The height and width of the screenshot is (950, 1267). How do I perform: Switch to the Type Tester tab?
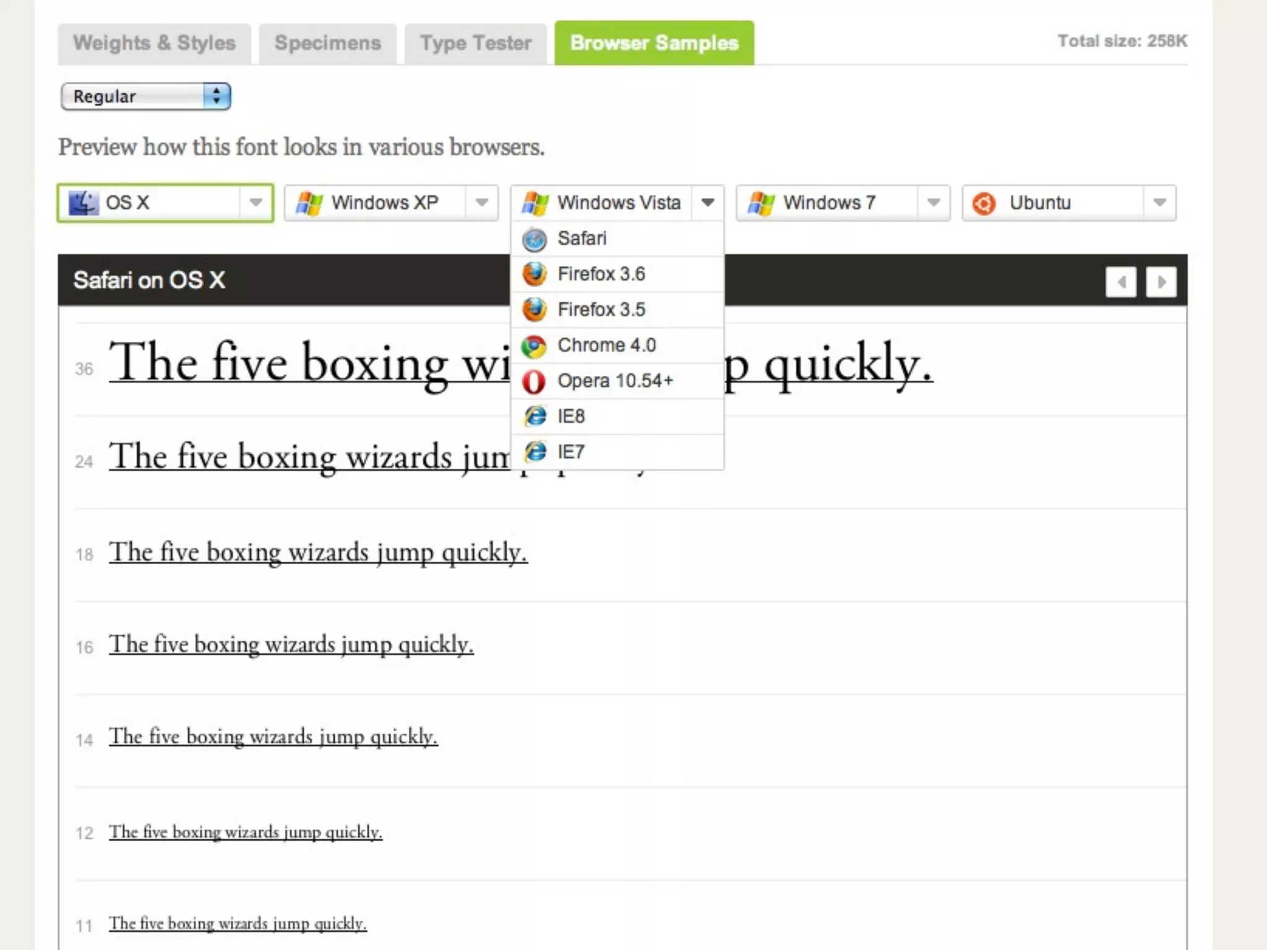[x=475, y=43]
